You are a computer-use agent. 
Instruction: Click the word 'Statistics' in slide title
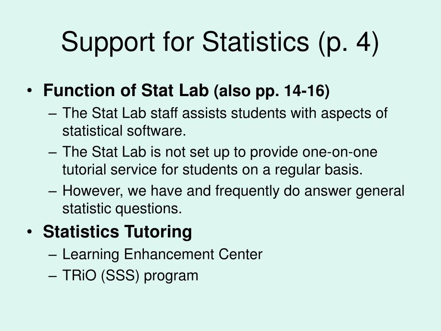(255, 41)
